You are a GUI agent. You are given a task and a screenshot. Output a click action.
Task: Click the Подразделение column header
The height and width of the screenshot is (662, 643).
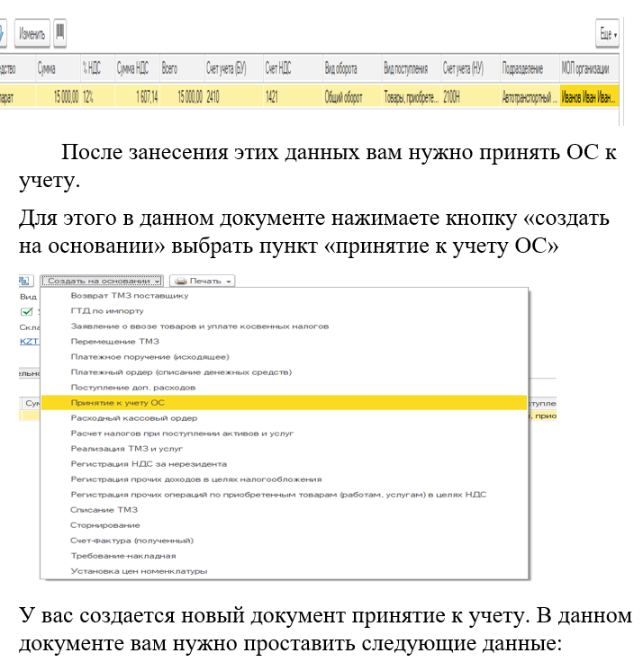[x=530, y=68]
